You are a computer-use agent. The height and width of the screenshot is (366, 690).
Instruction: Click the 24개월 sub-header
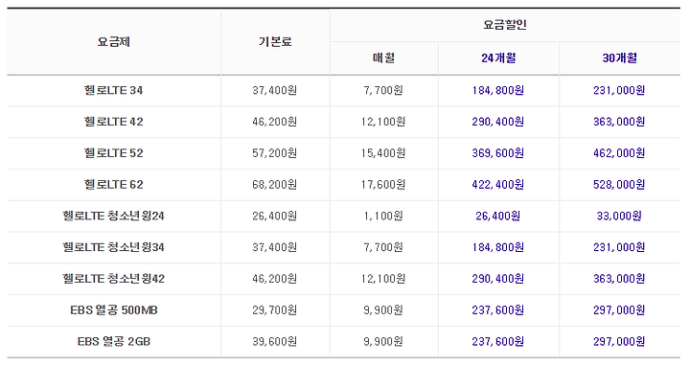tap(498, 58)
